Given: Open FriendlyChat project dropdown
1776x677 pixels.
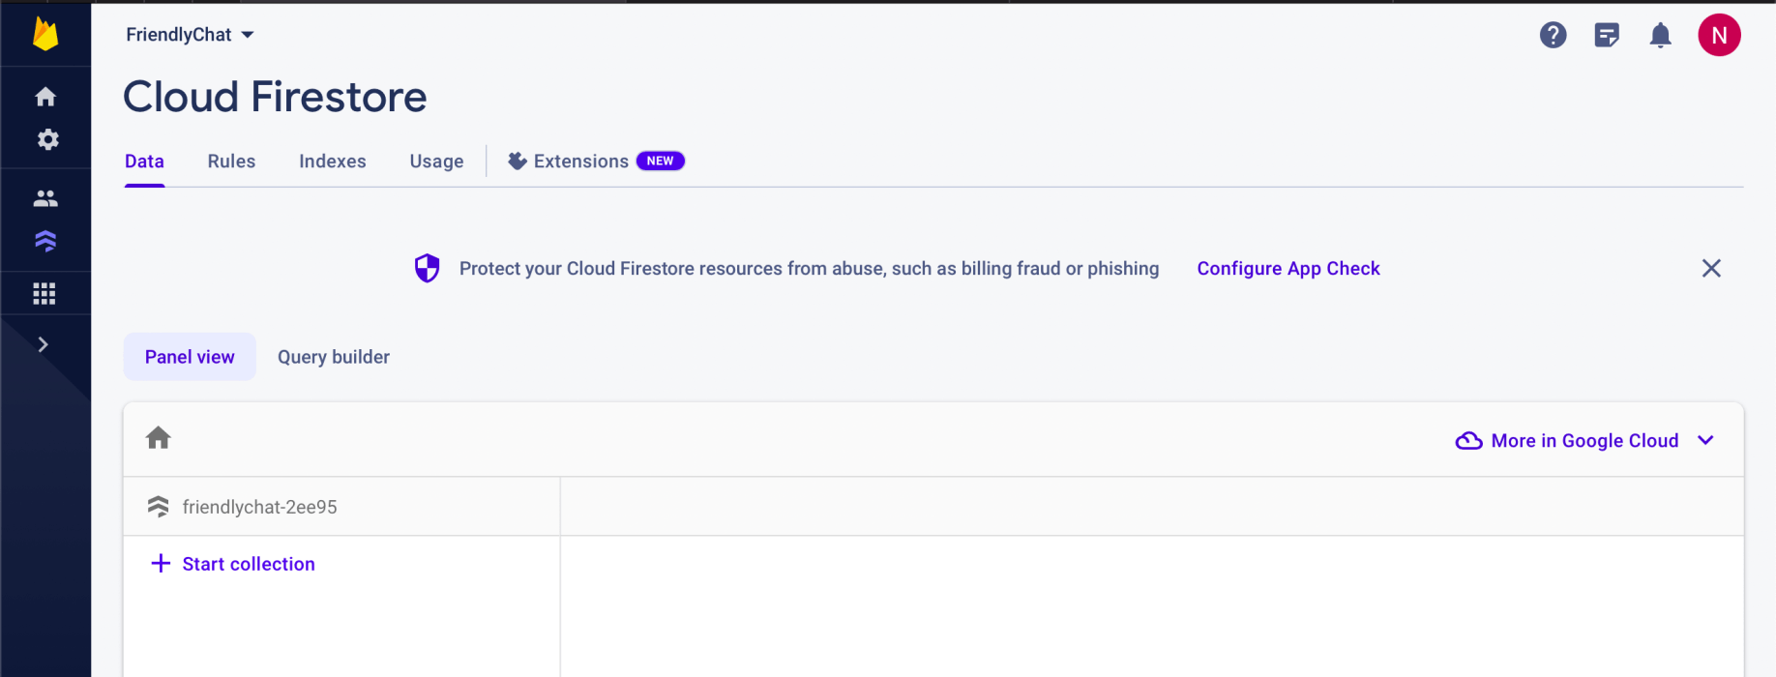Looking at the screenshot, I should [x=190, y=35].
